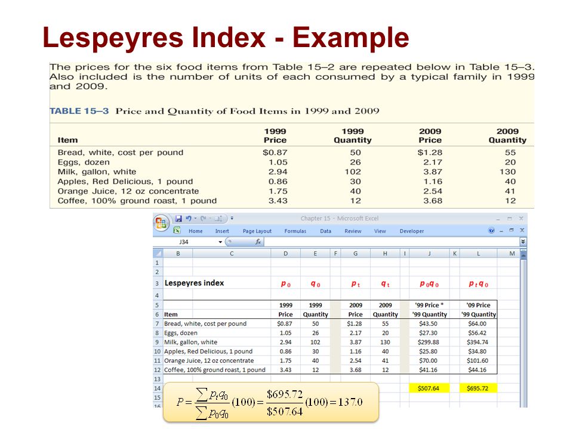This screenshot has height=429, width=573.
Task: Click the "'99 Price *" header cell
Action: tap(429, 305)
